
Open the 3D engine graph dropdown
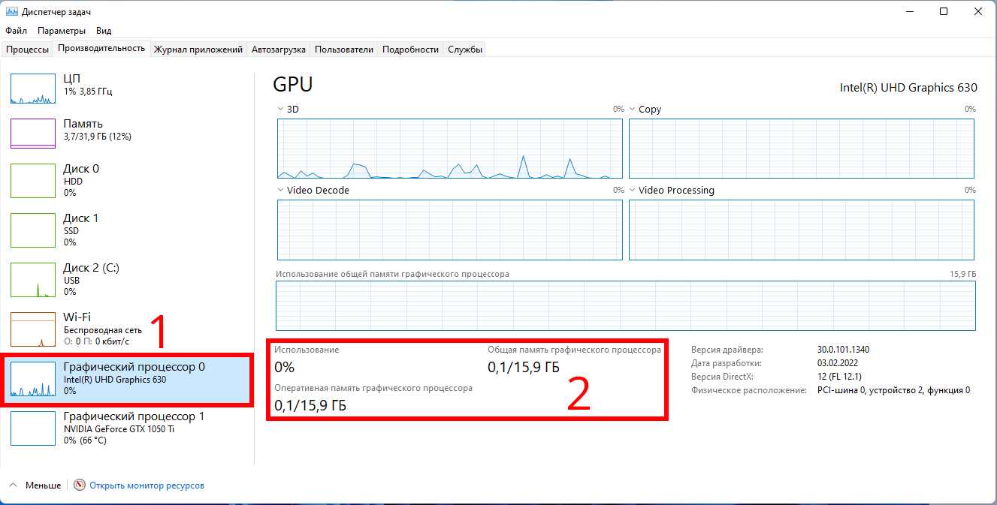[x=281, y=110]
